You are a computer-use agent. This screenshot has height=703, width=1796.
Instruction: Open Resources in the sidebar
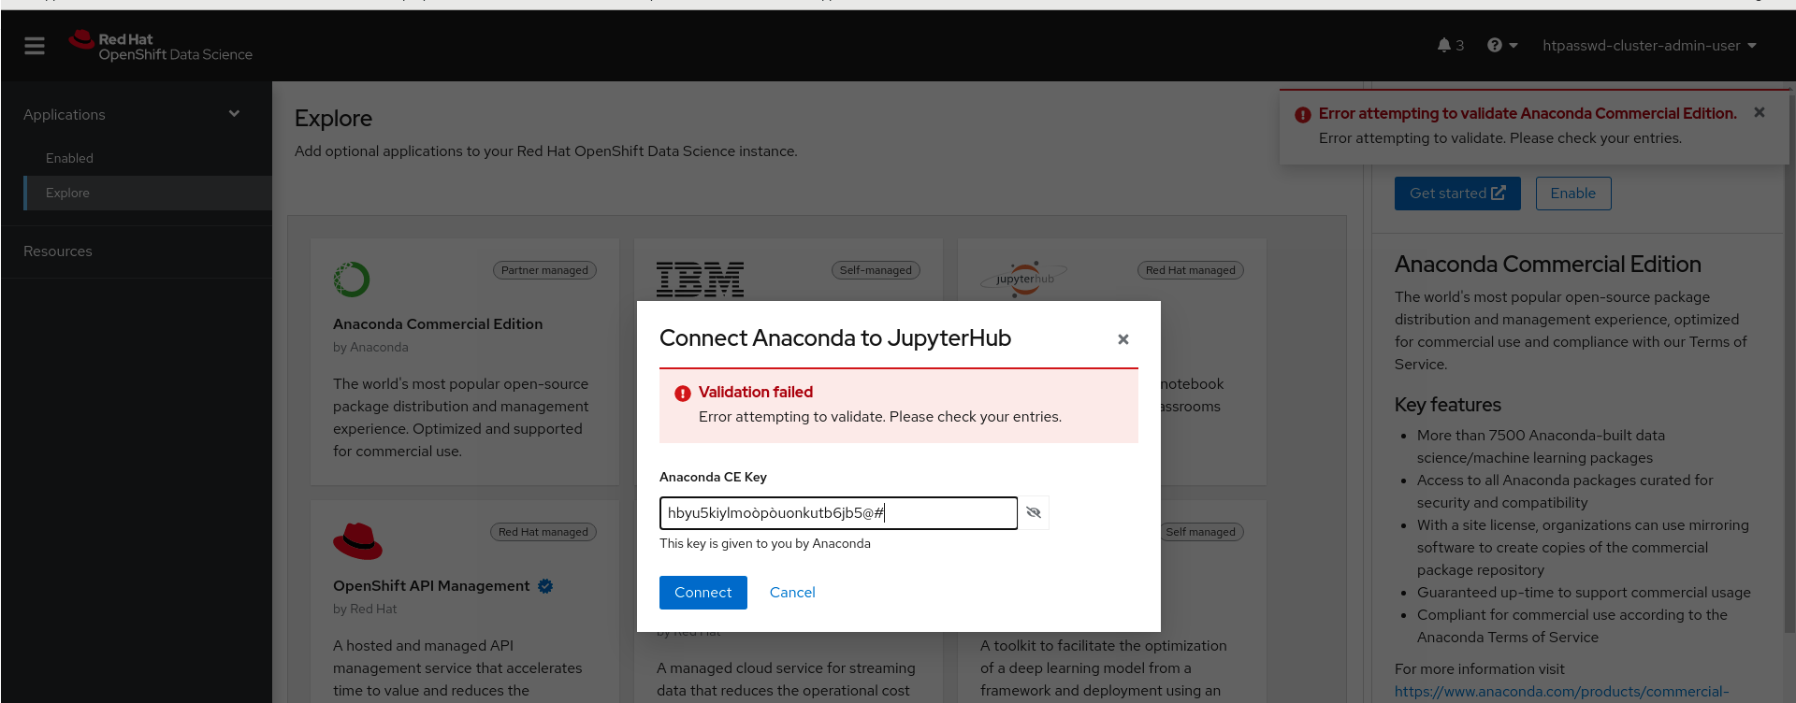[x=58, y=251]
